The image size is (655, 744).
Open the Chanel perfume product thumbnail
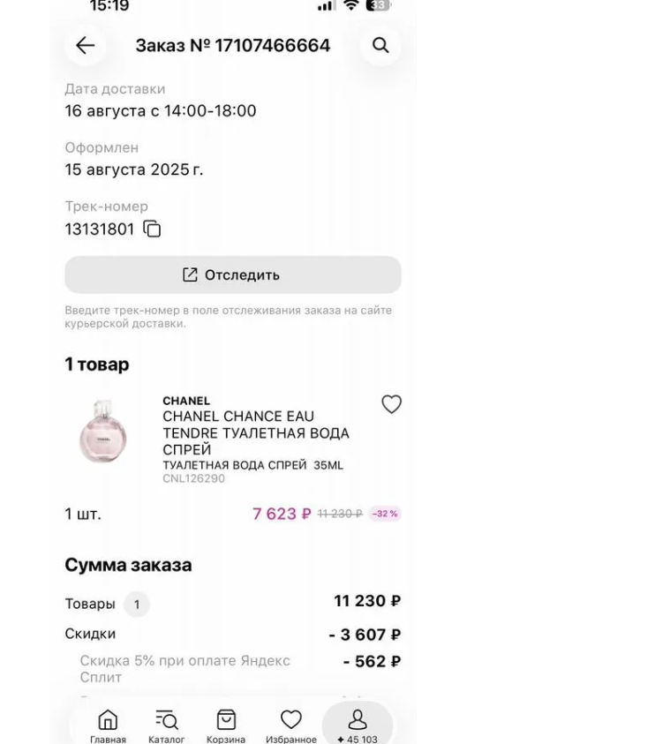click(103, 431)
